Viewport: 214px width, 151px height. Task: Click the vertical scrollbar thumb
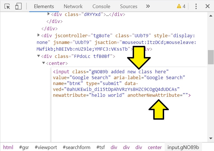(x=211, y=57)
